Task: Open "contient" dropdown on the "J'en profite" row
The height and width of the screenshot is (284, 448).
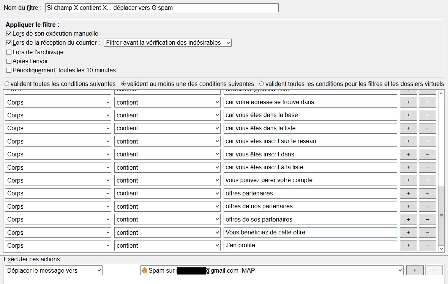Action: (x=167, y=245)
